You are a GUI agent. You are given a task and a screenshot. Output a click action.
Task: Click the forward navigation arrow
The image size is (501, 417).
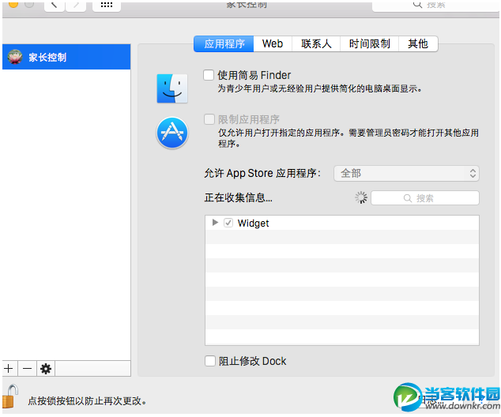[x=76, y=6]
